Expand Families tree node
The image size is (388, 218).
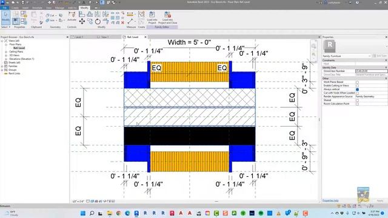(x=2, y=66)
